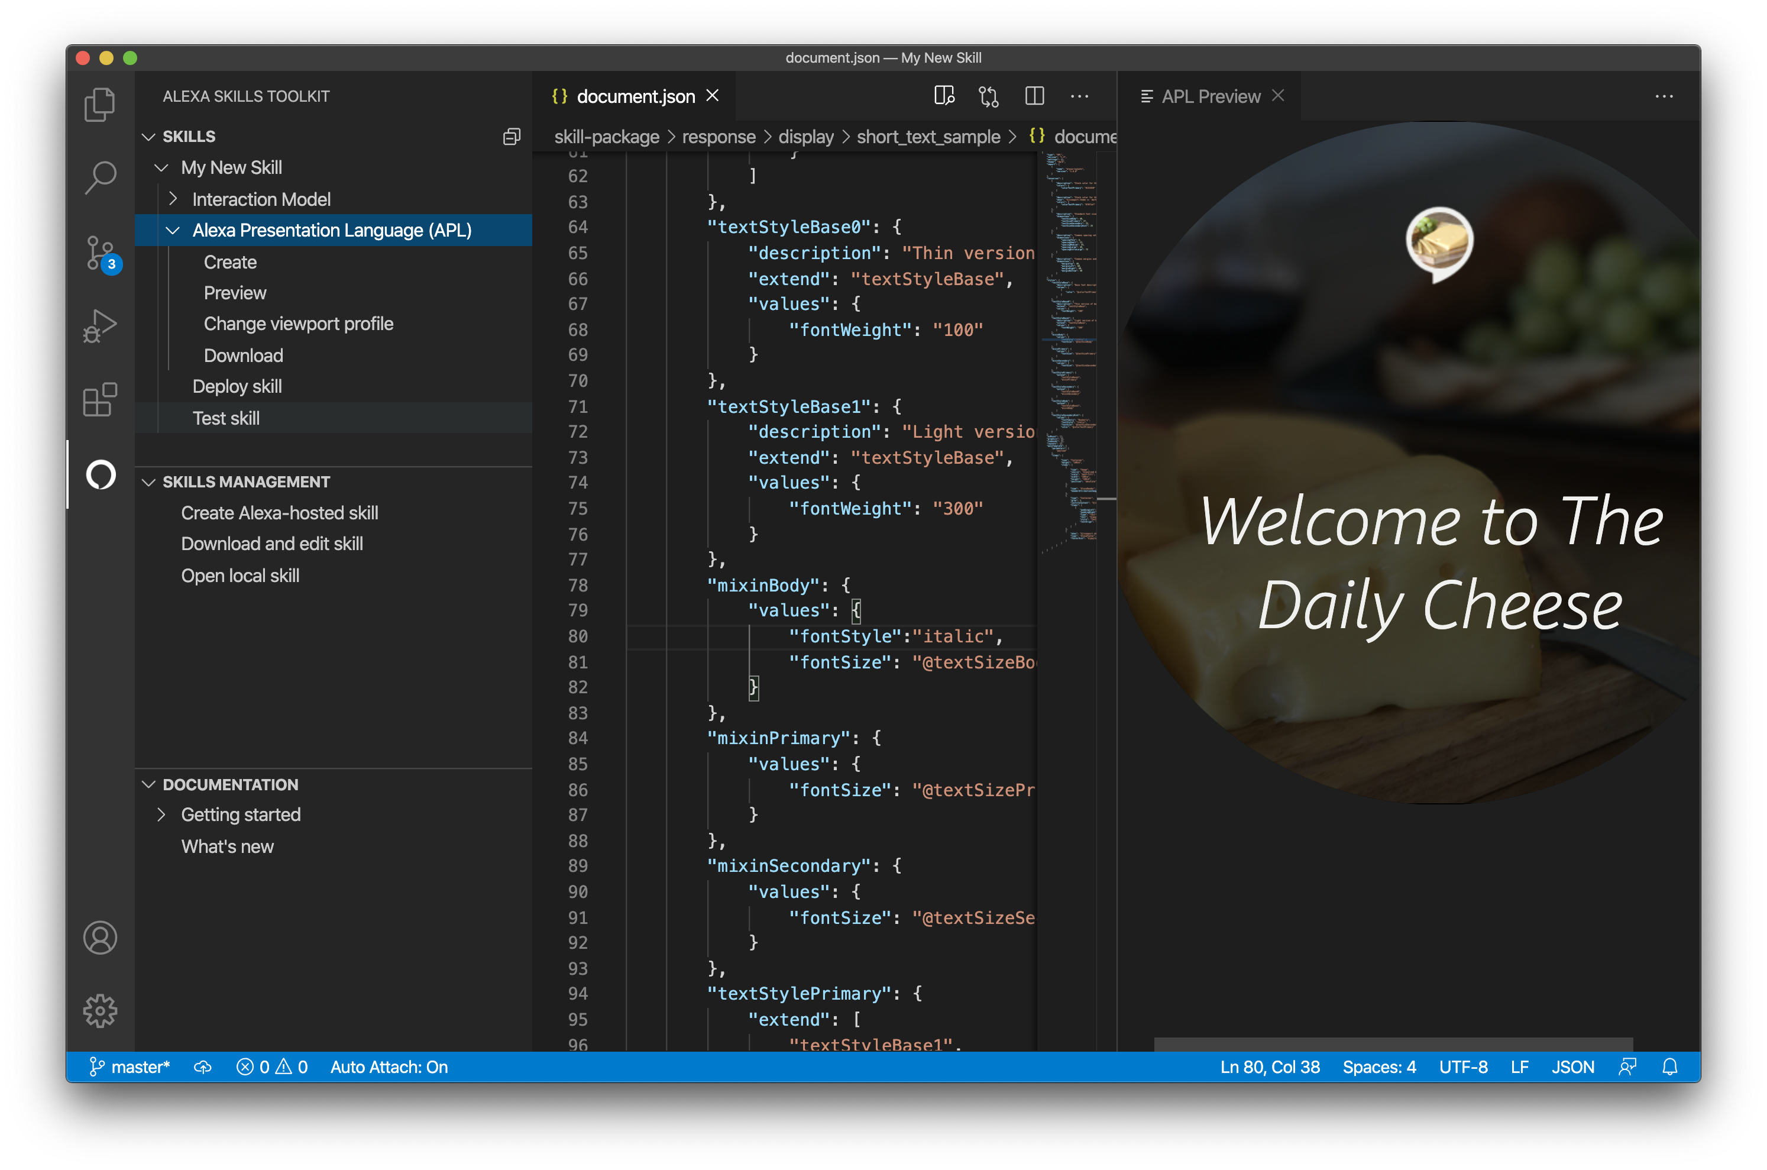Open the Run and Debug view
The image size is (1767, 1170).
99,325
